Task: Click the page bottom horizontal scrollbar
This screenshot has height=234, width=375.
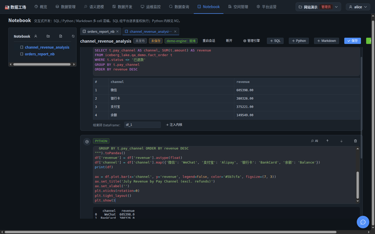Action: pos(171,232)
